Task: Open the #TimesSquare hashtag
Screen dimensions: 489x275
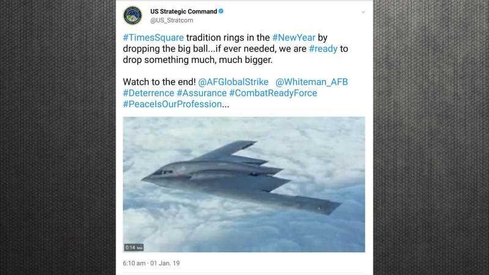Action: (153, 38)
